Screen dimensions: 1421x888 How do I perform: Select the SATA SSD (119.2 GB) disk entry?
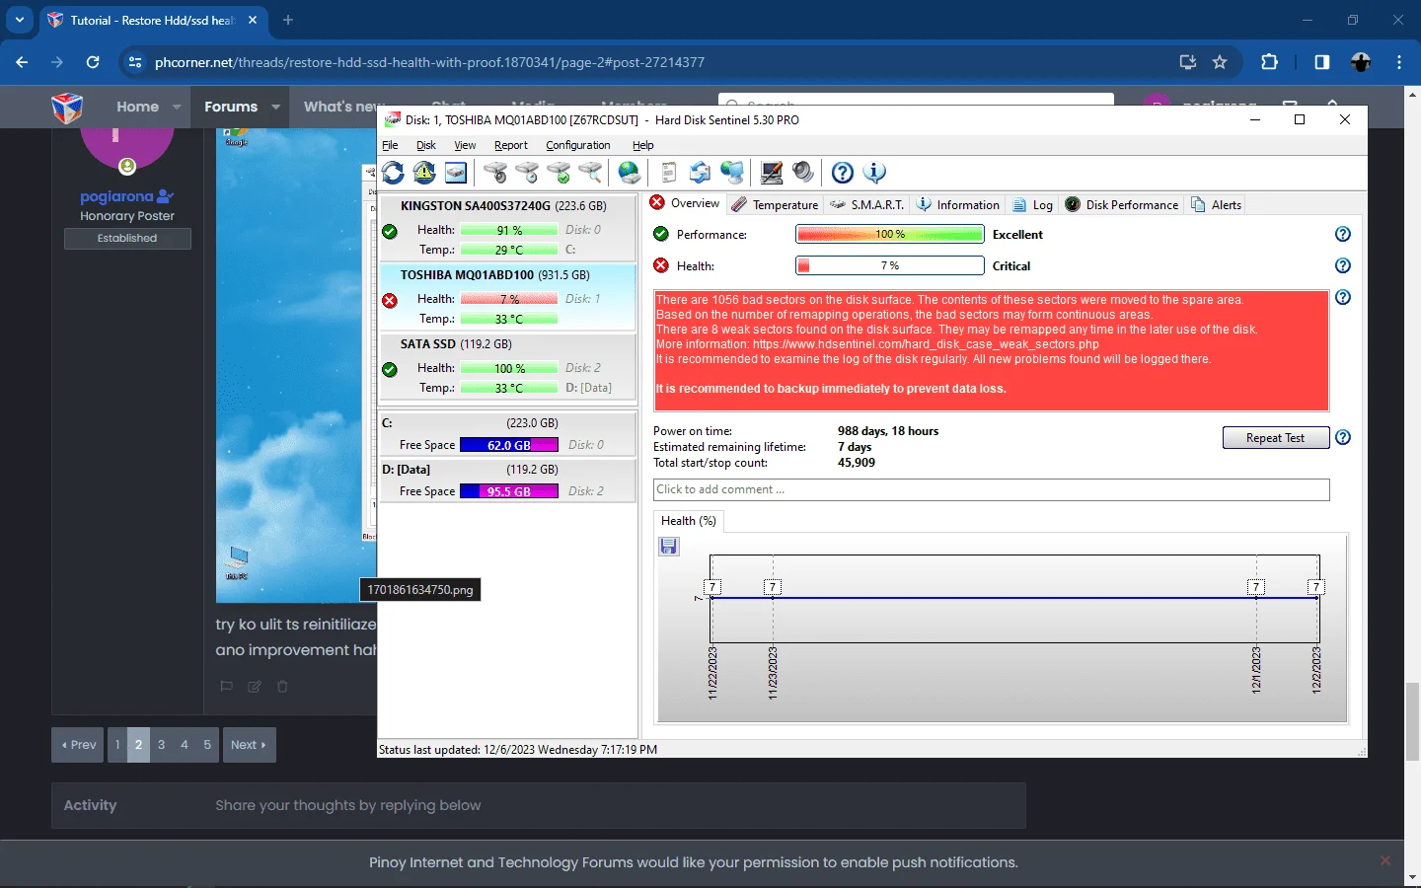[x=508, y=366]
